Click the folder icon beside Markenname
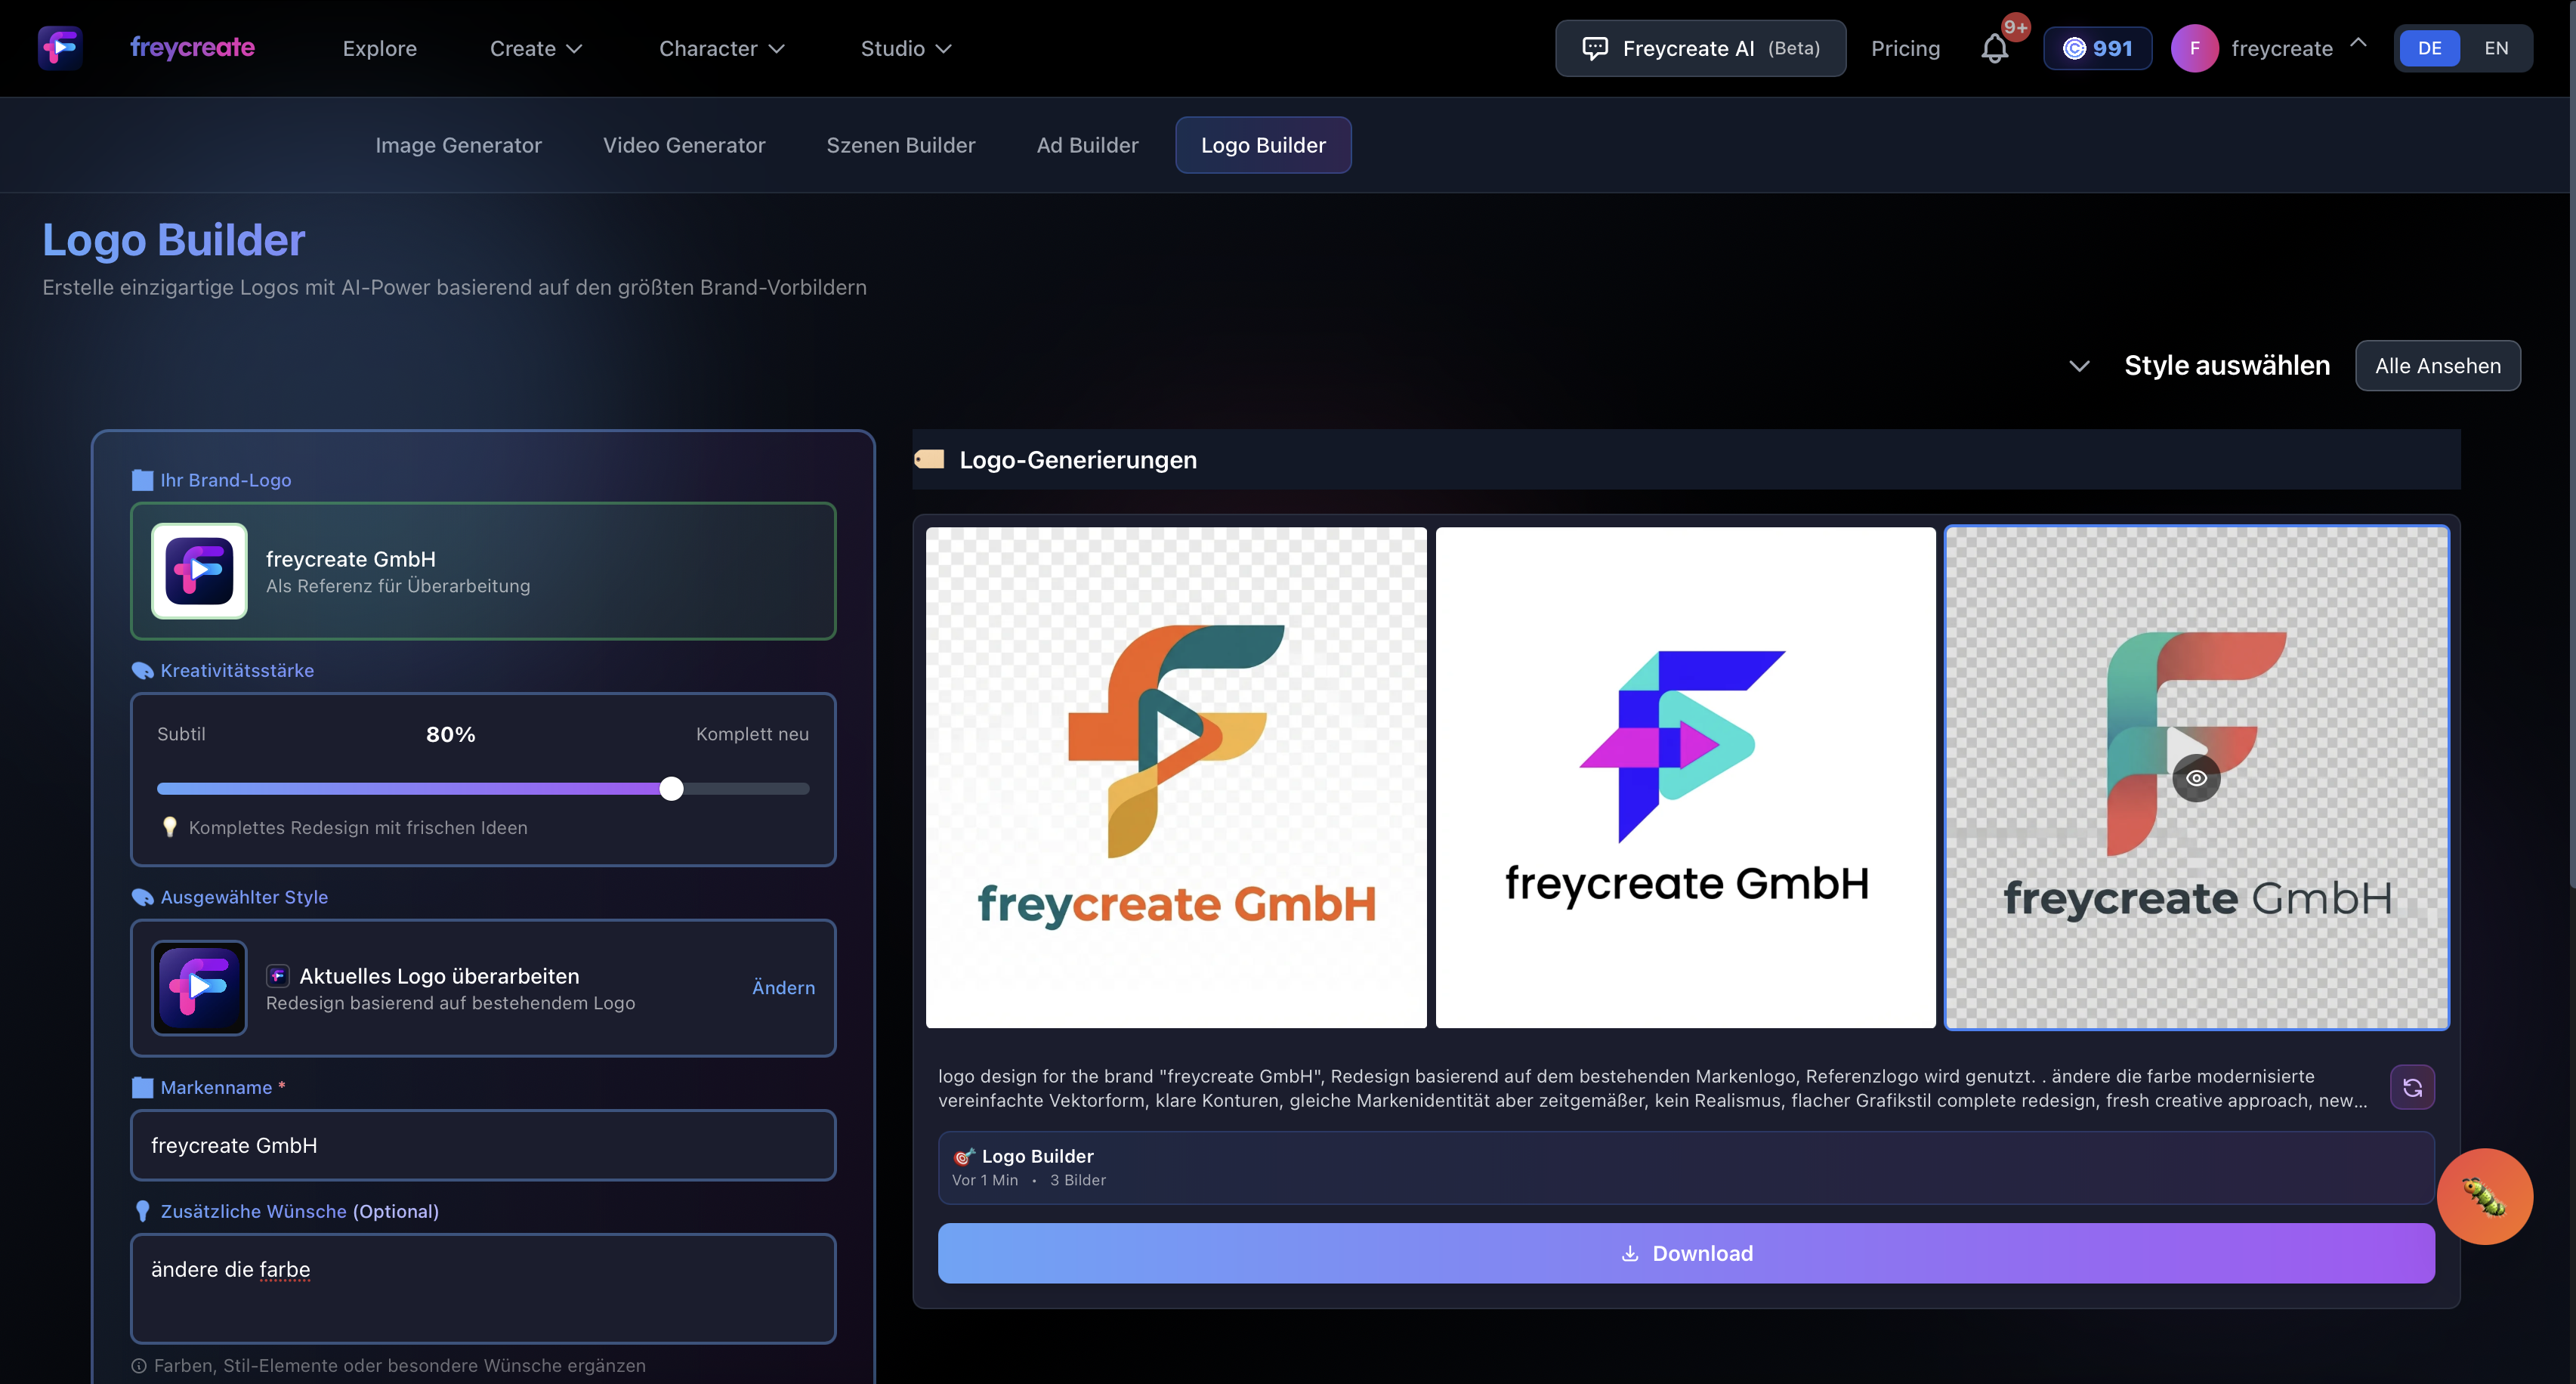 click(142, 1087)
